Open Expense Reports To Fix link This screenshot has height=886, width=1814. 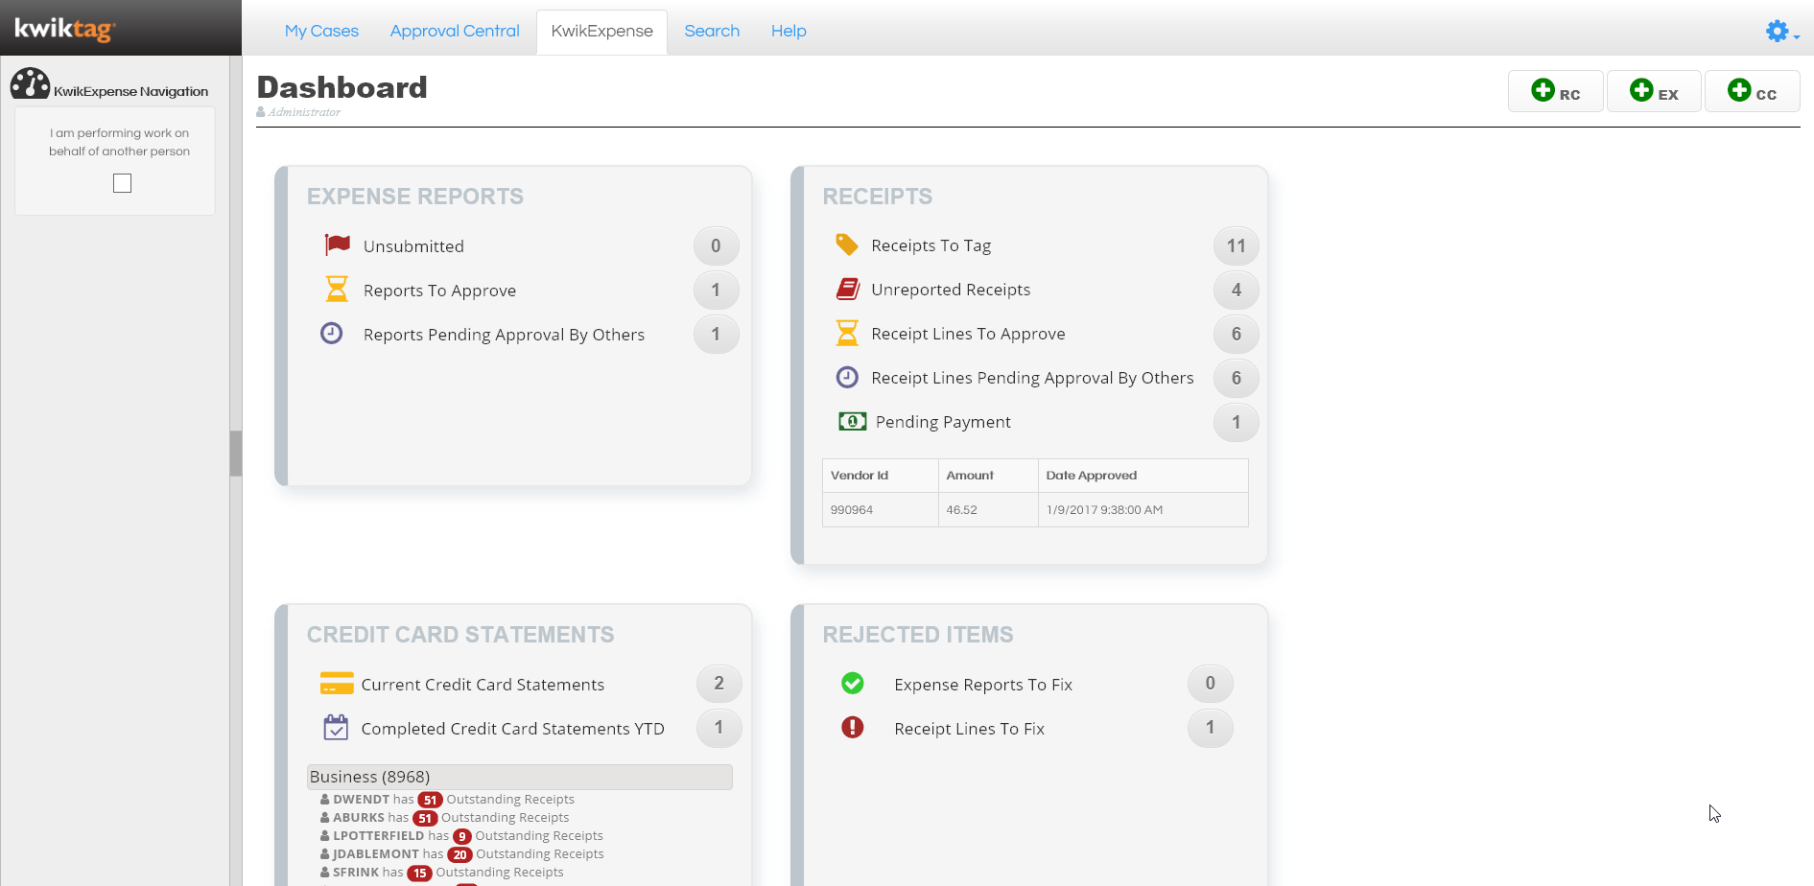[x=983, y=685]
